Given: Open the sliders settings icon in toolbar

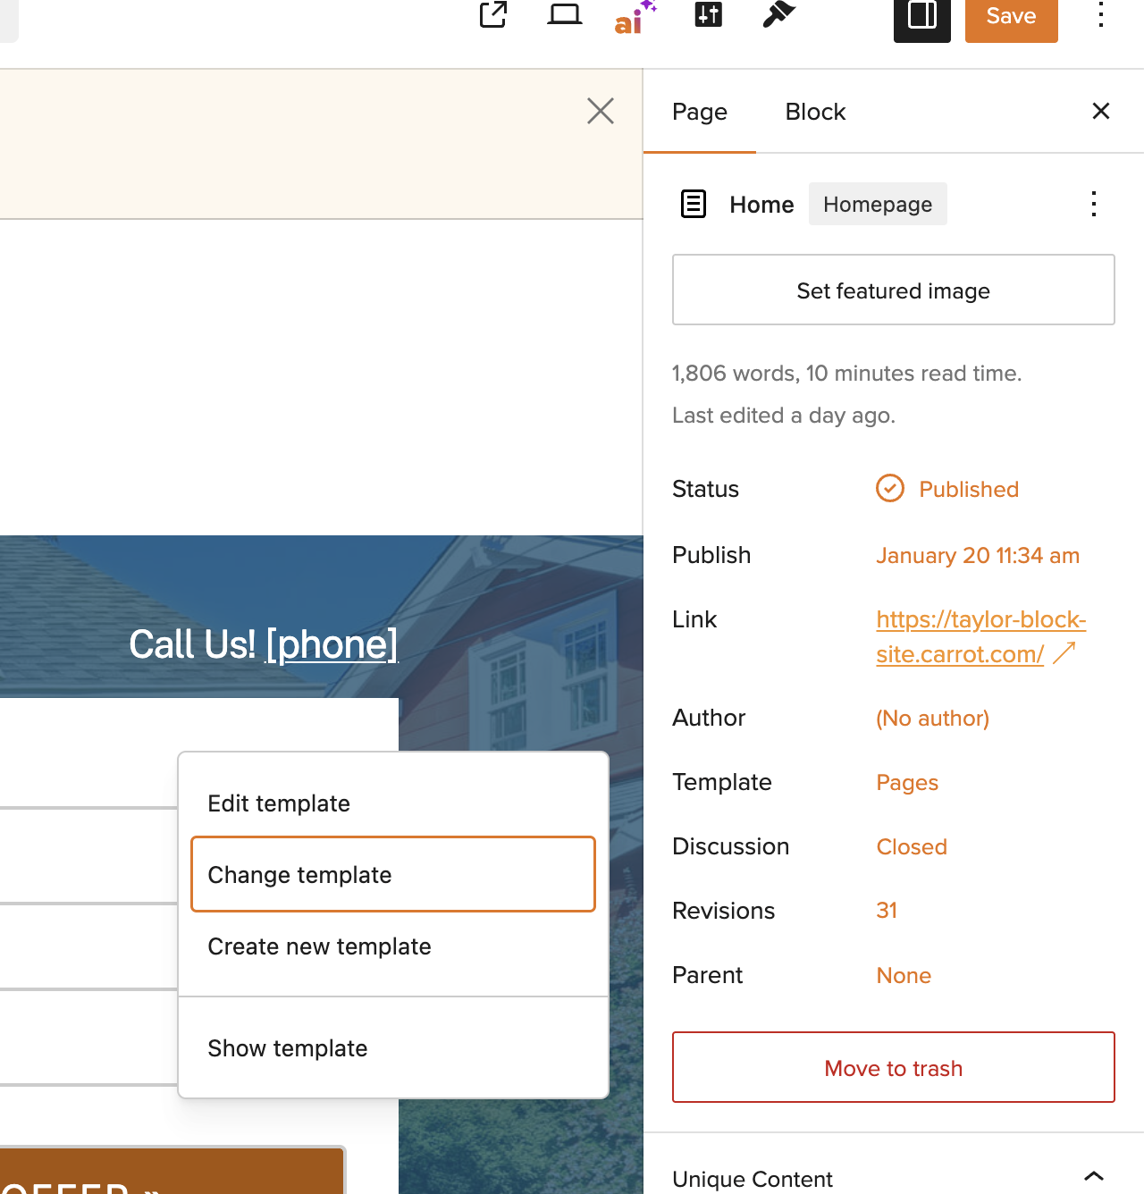Looking at the screenshot, I should pos(708,14).
